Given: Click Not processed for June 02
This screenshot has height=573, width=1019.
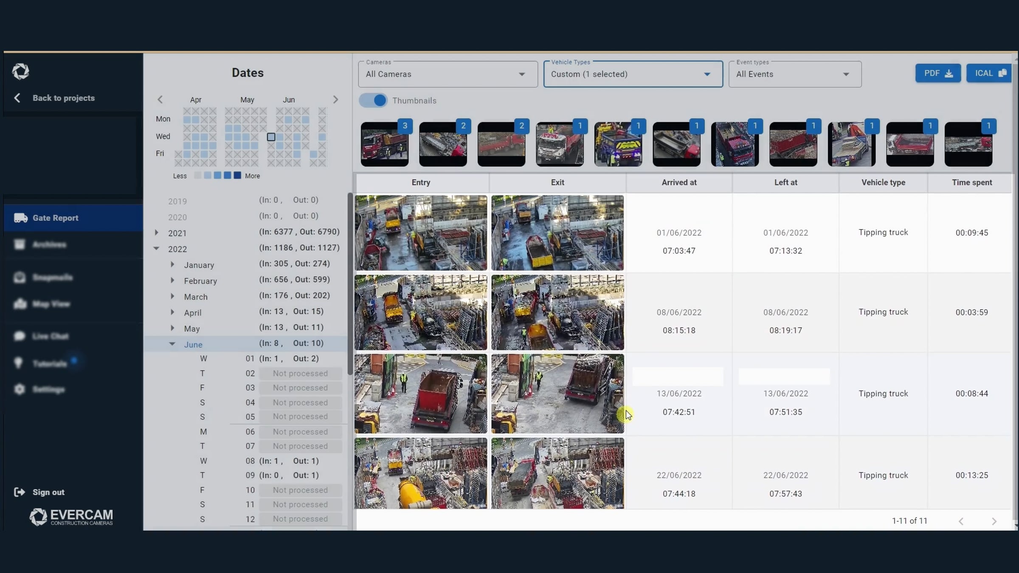Looking at the screenshot, I should pos(300,374).
